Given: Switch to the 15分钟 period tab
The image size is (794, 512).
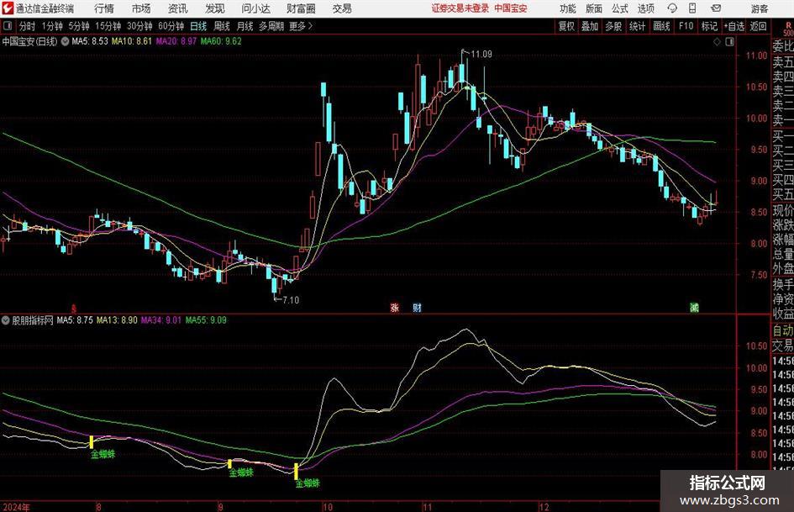Looking at the screenshot, I should point(108,26).
